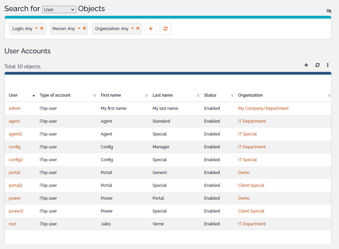
Task: Sort by Status column header
Action: click(210, 95)
